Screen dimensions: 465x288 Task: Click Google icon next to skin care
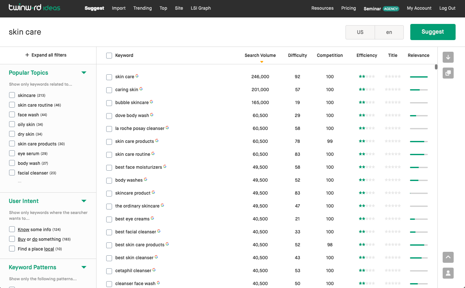pos(137,76)
